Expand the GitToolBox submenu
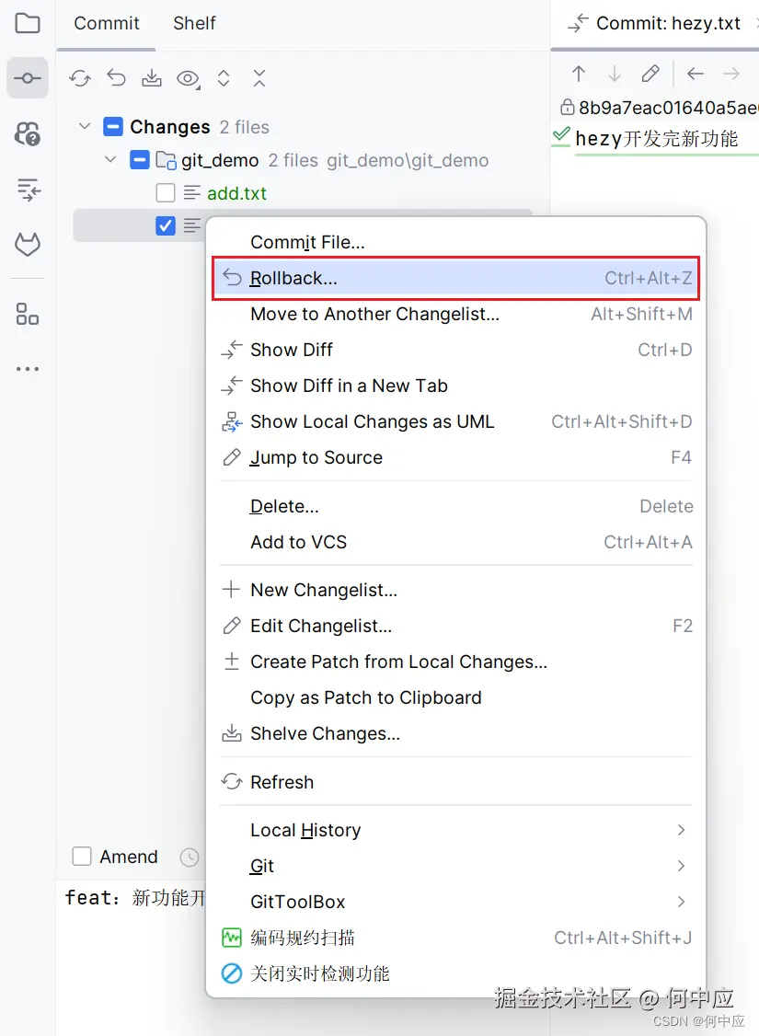This screenshot has height=1036, width=759. 455,902
